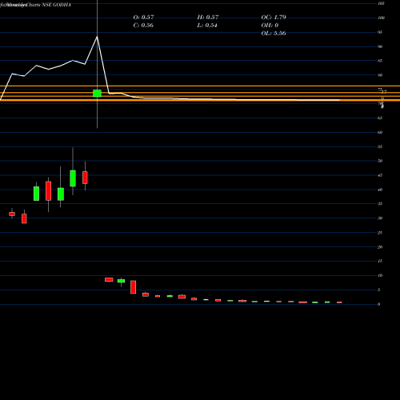Click the OH: 0 reading
The height and width of the screenshot is (400, 400).
click(270, 26)
